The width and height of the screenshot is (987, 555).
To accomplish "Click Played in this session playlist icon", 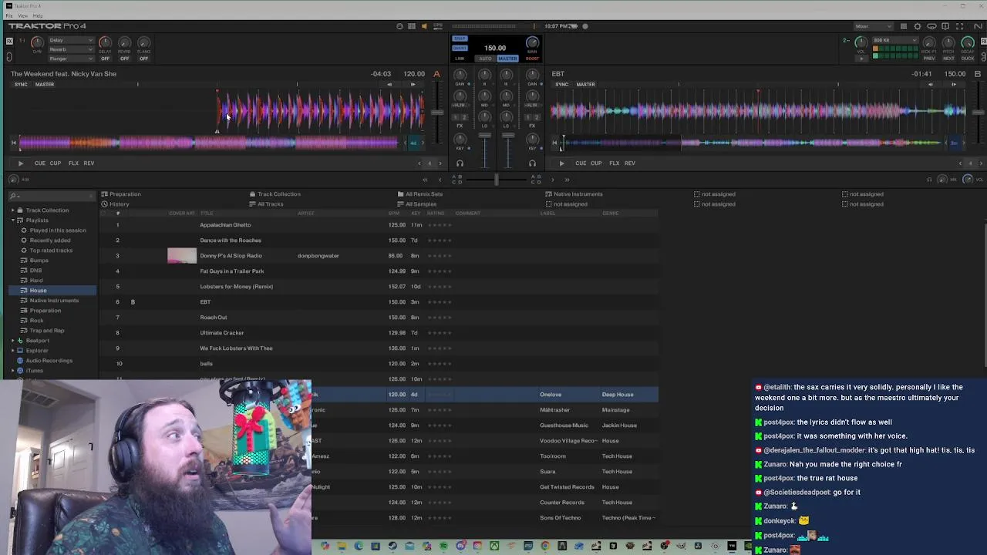I will click(x=24, y=230).
